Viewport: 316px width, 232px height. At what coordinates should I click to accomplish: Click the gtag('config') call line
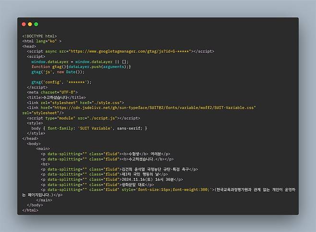click(61, 82)
